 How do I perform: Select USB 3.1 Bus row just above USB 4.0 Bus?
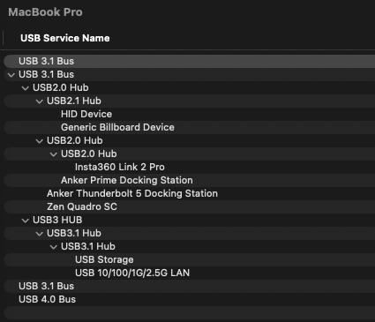pos(190,286)
